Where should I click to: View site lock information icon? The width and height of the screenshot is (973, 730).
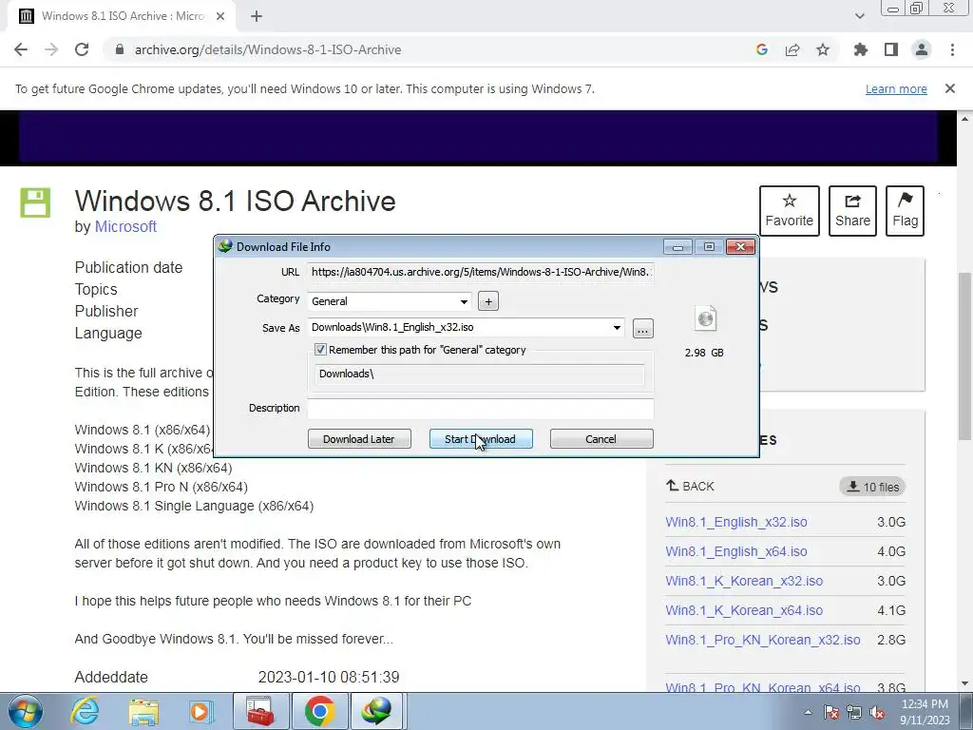(120, 49)
